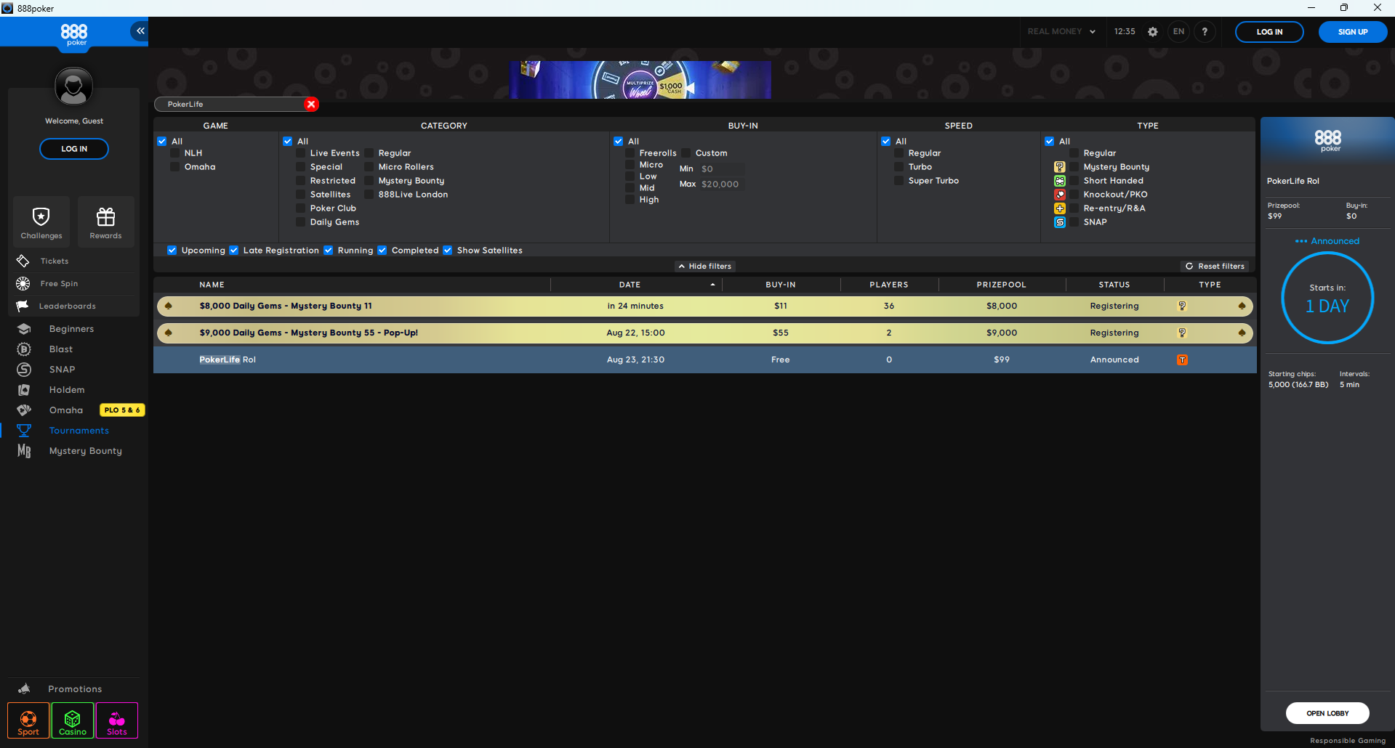This screenshot has width=1395, height=748.
Task: Click orange T icon in PokerLife Rol row
Action: [x=1182, y=359]
